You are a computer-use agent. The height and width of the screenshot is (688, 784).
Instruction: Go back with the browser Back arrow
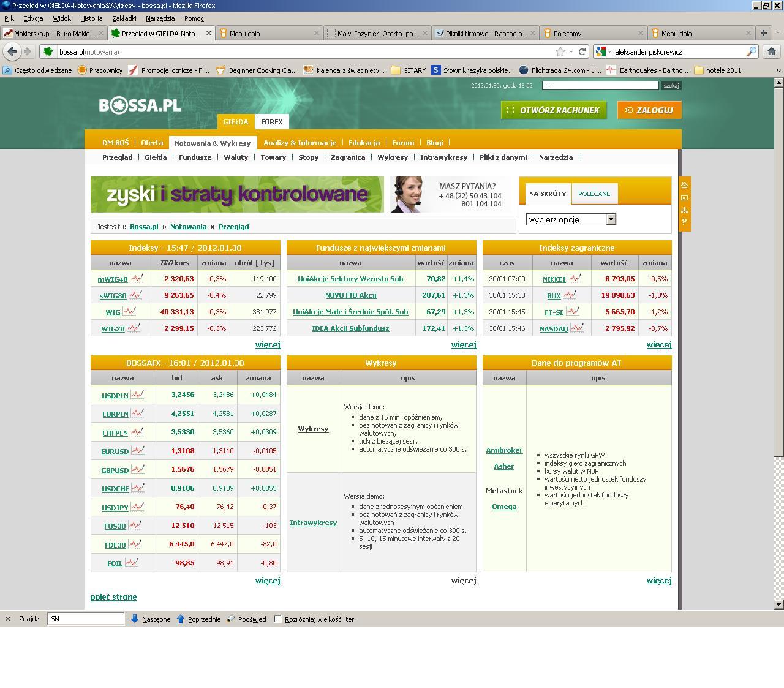[x=12, y=51]
